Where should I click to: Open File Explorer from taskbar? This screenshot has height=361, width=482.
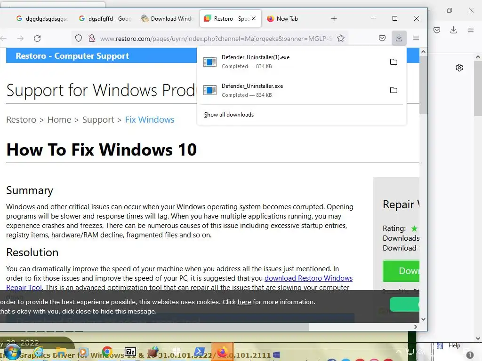click(x=61, y=352)
